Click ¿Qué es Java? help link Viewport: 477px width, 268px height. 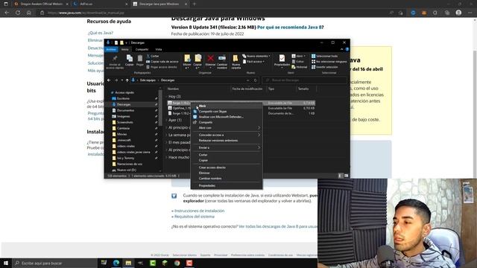tap(101, 33)
